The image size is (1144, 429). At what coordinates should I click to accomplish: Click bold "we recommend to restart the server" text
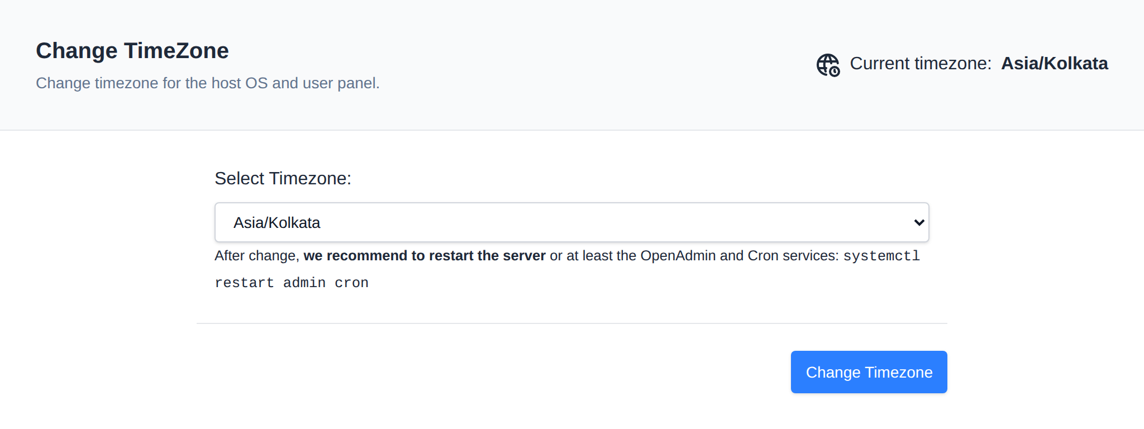point(425,256)
